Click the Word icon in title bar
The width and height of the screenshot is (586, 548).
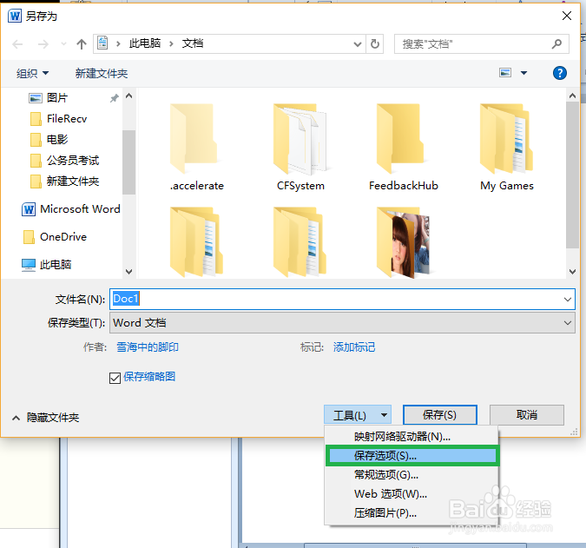pyautogui.click(x=15, y=17)
